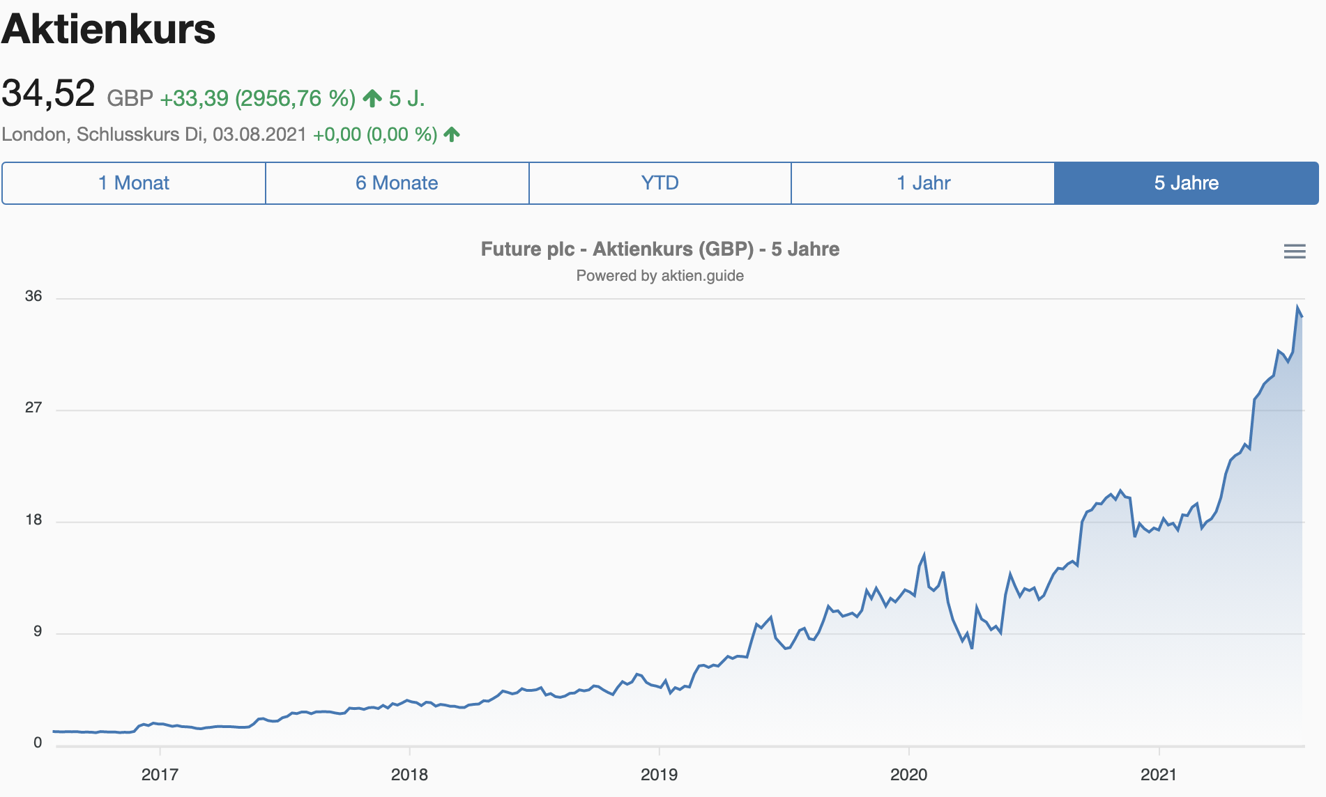Click the peak point of the price line

pyautogui.click(x=1297, y=307)
